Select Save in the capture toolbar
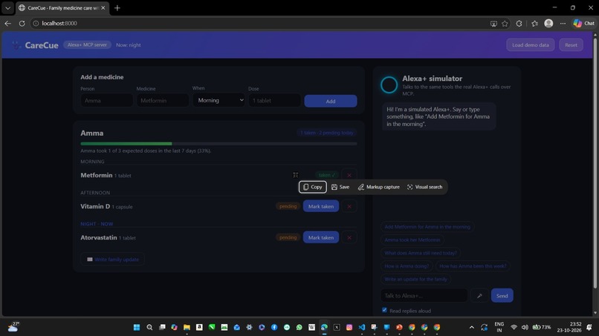This screenshot has width=599, height=336. click(340, 187)
